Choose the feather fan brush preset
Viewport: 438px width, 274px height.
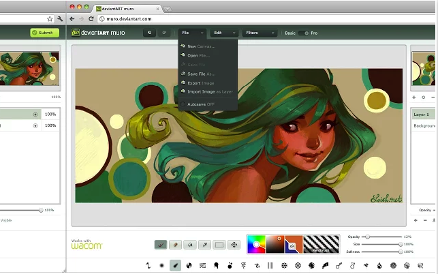point(325,265)
